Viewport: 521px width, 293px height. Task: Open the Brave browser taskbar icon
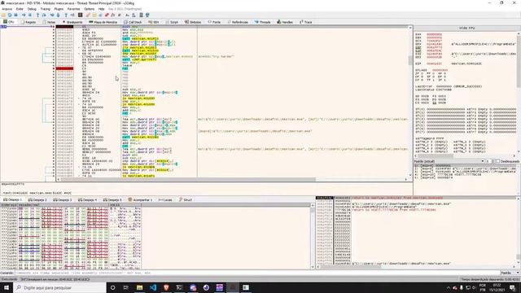[166, 287]
